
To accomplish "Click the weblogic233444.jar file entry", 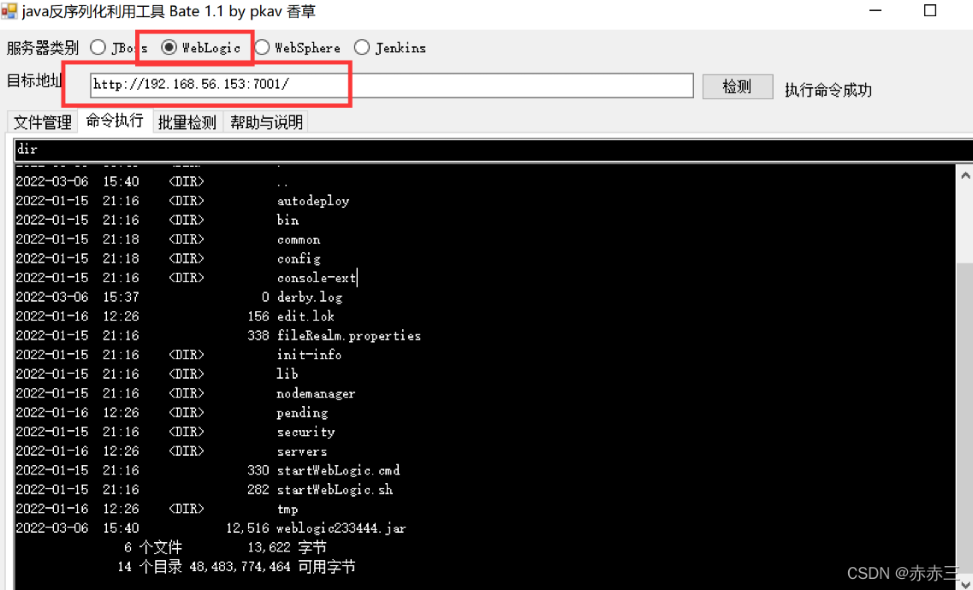I will tap(342, 528).
